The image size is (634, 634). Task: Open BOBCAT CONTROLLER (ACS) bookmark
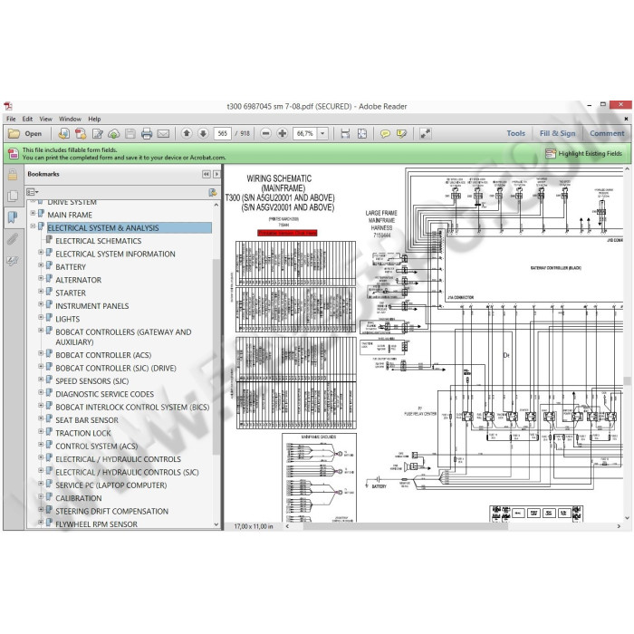[103, 355]
